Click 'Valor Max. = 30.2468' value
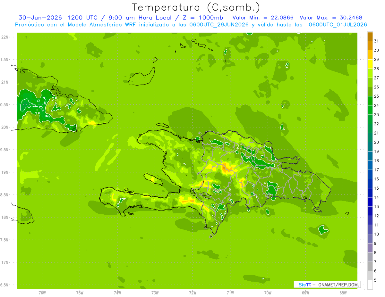The width and height of the screenshot is (385, 297). (x=331, y=18)
